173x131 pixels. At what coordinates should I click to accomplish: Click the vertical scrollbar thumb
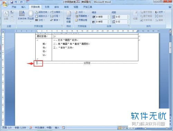coord(170,48)
